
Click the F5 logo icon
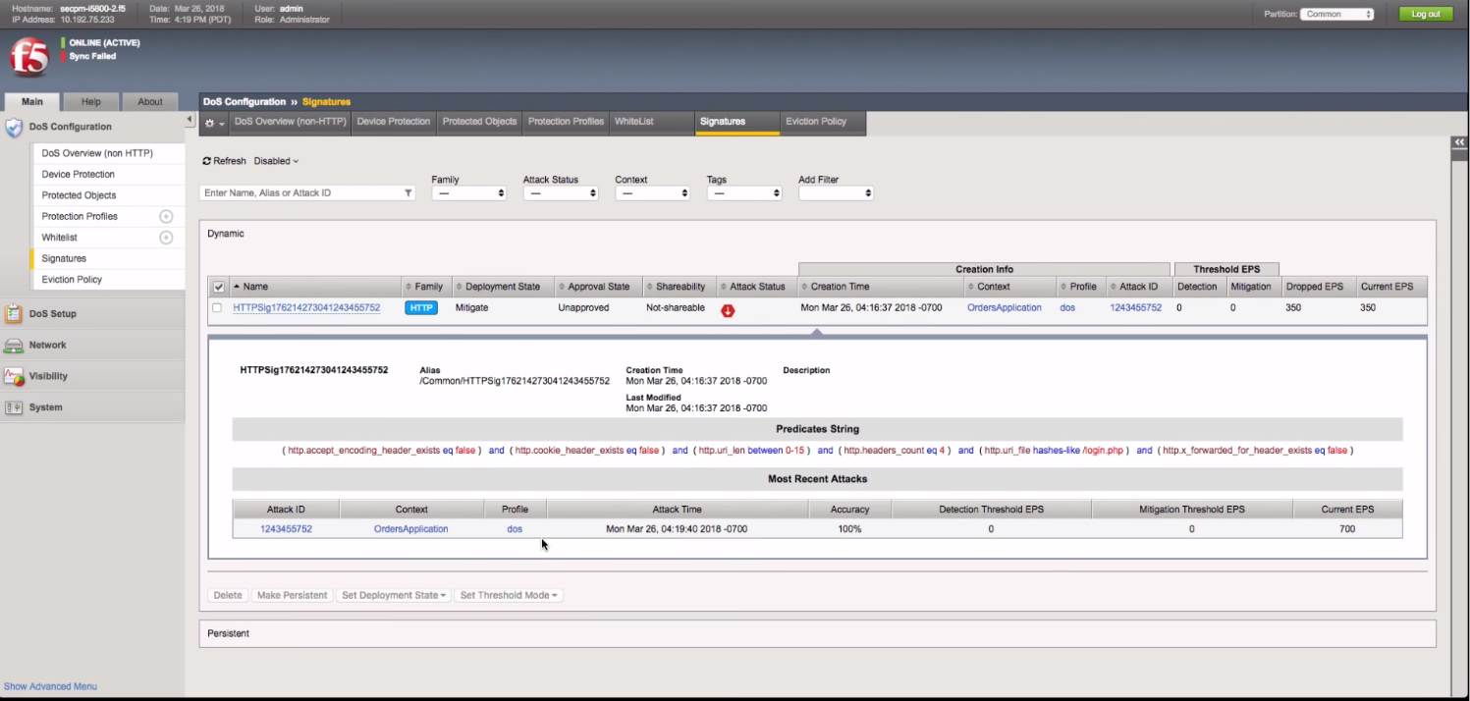click(28, 57)
